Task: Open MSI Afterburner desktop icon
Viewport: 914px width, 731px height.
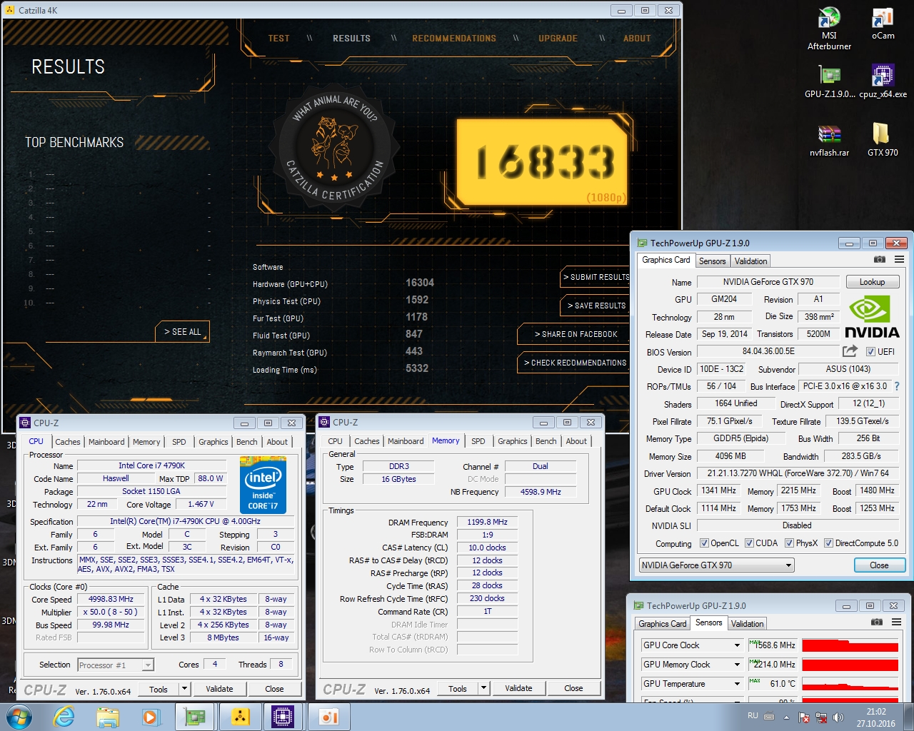Action: (829, 29)
